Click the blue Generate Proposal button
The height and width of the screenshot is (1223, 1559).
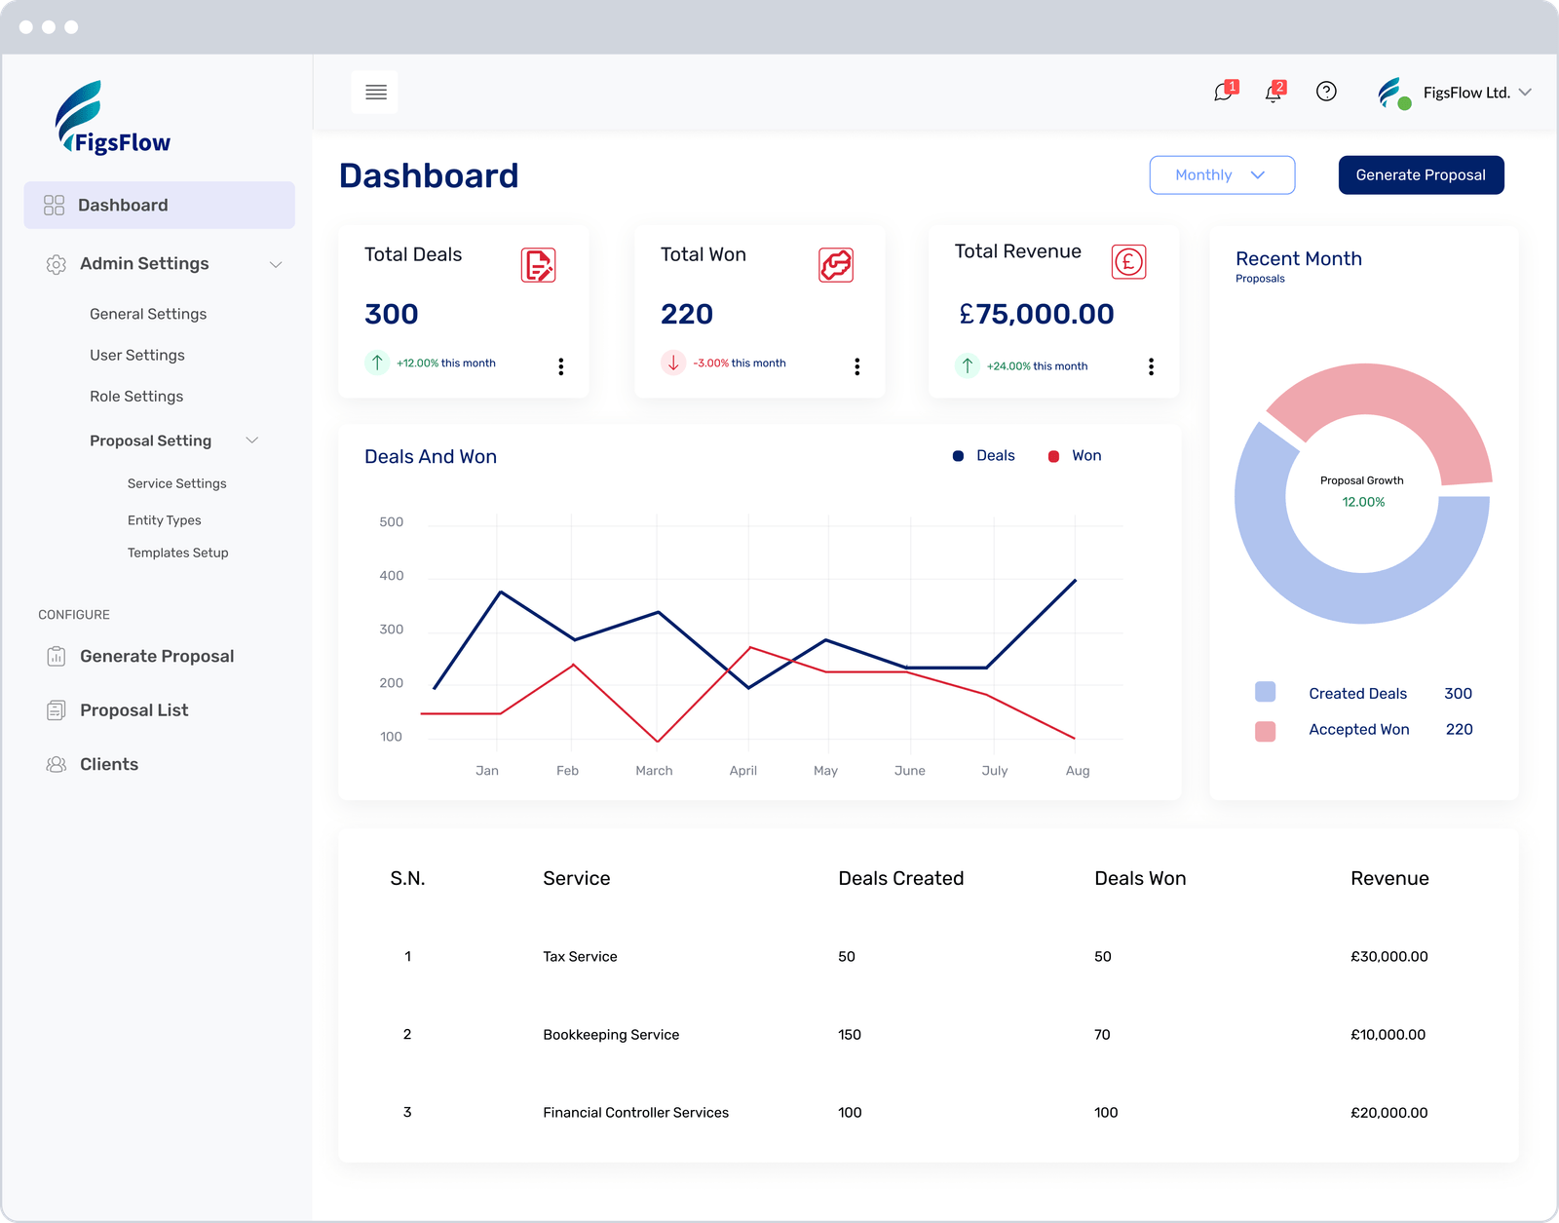click(x=1421, y=175)
